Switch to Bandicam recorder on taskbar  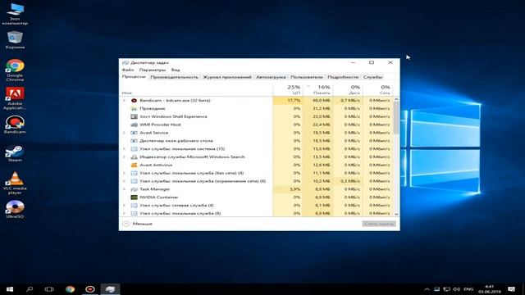coord(89,289)
